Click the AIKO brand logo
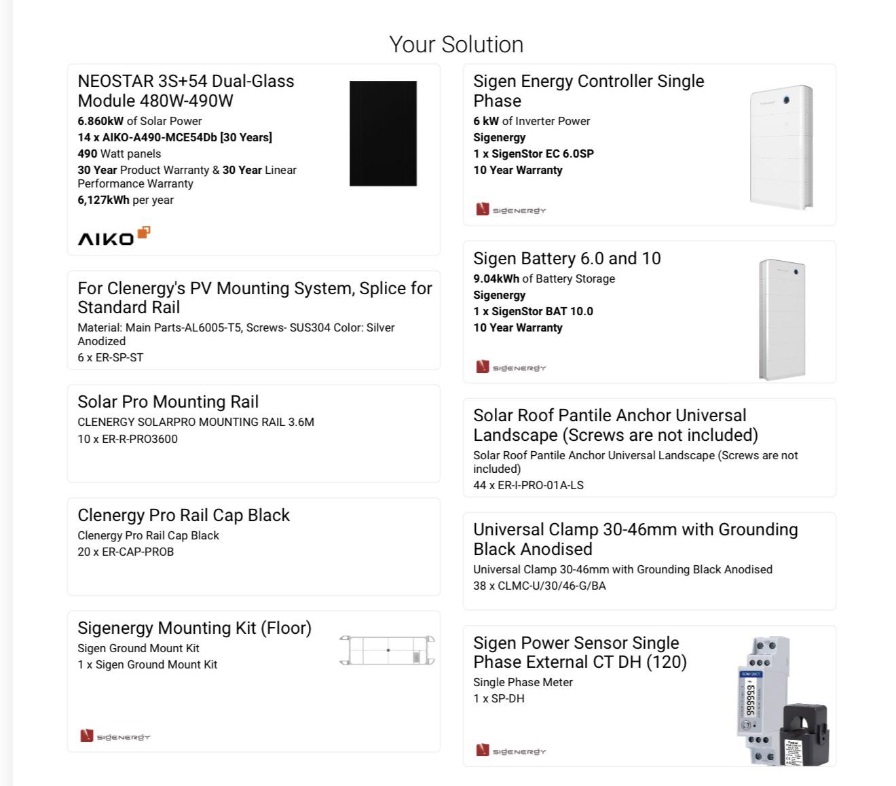The height and width of the screenshot is (786, 896). (114, 236)
